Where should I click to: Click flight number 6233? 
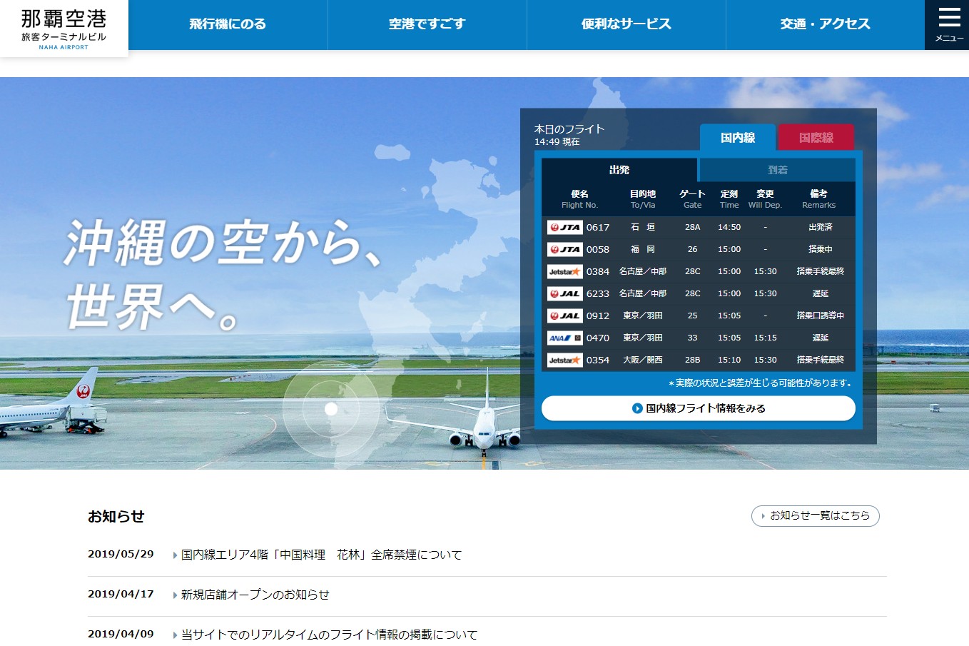click(598, 293)
